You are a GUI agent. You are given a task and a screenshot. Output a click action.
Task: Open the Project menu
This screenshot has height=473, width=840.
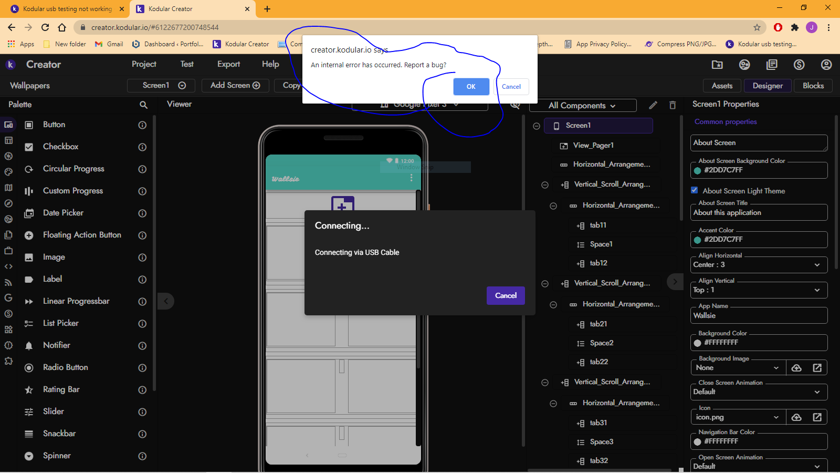(x=144, y=64)
